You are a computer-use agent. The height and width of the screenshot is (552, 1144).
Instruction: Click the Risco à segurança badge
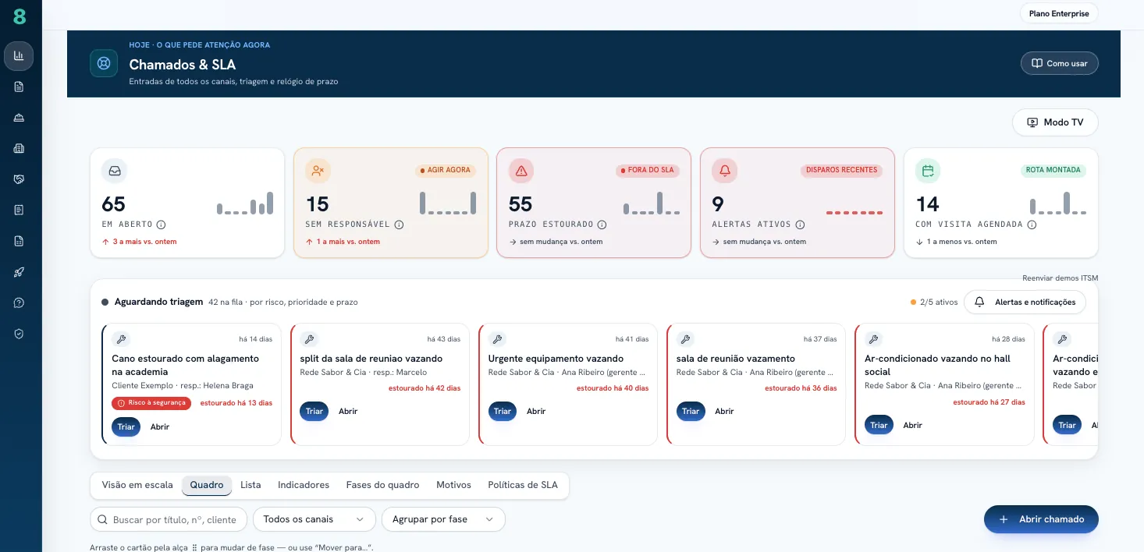(151, 403)
